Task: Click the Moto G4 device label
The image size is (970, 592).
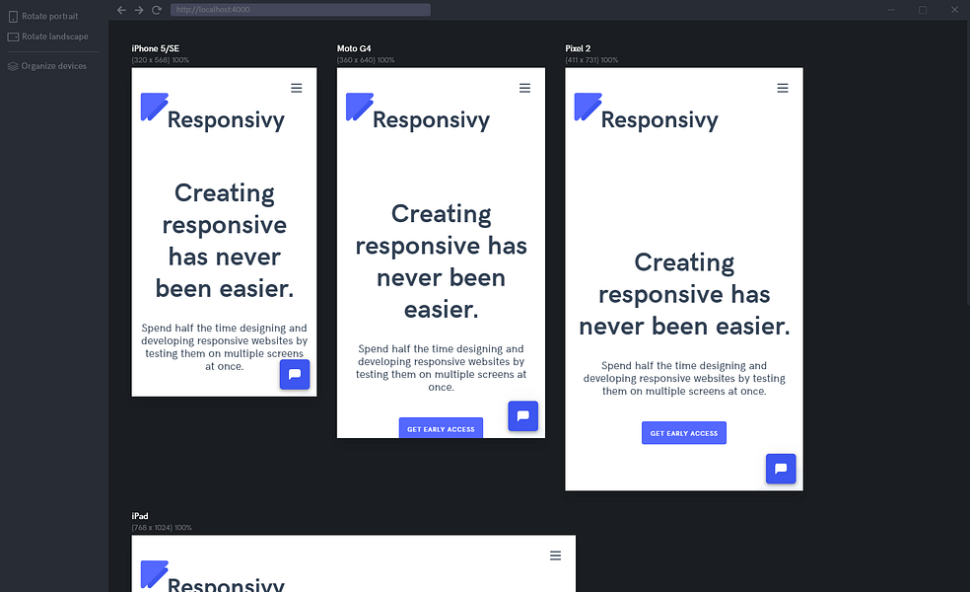Action: point(354,48)
